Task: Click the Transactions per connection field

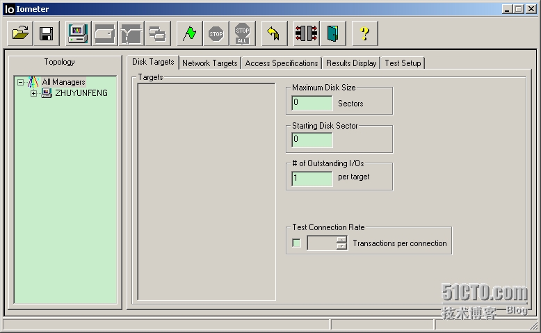Action: click(322, 243)
